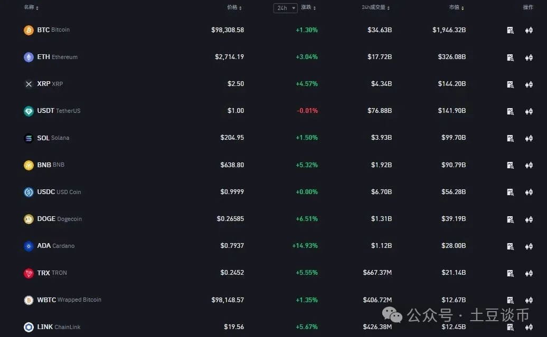This screenshot has height=337, width=547.
Task: Click the trade icon for BNB
Action: coord(529,165)
